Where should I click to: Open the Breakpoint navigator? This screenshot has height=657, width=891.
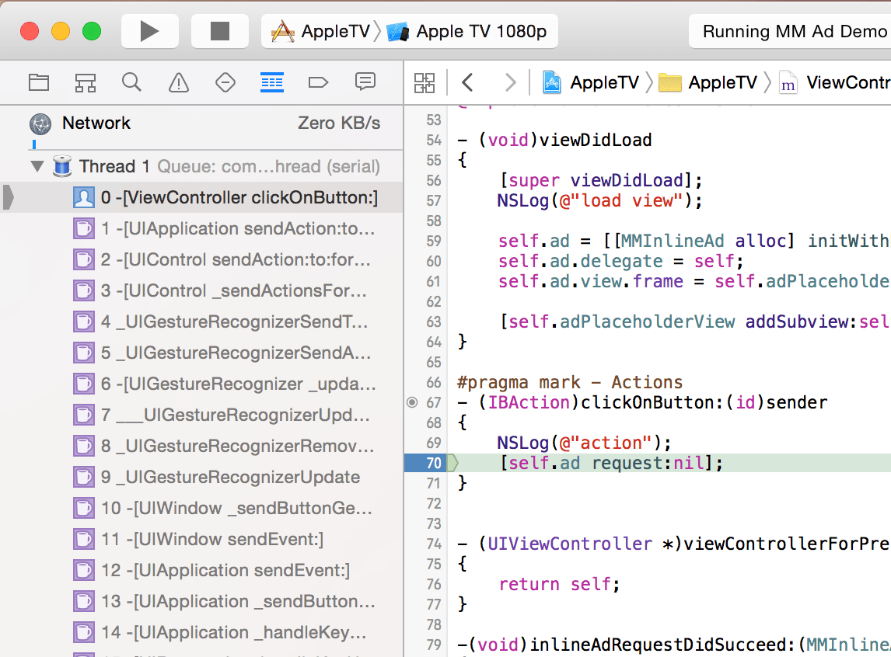click(318, 82)
